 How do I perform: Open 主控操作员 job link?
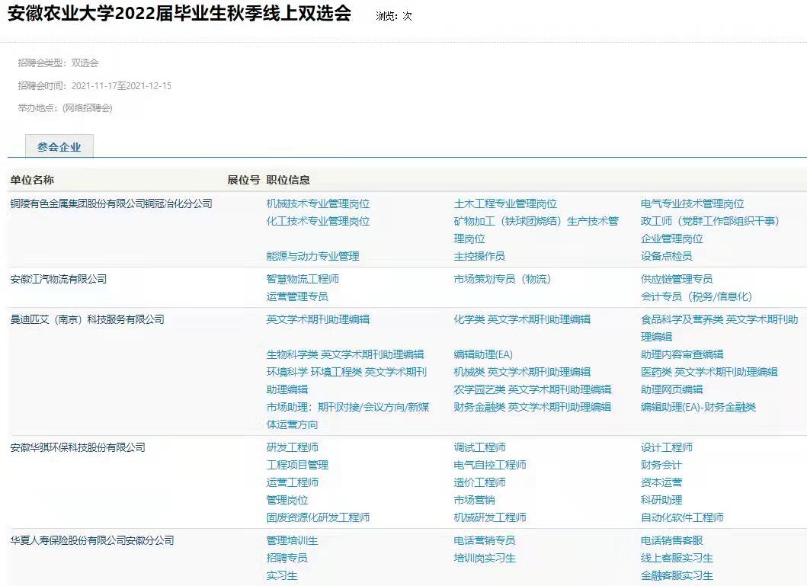[479, 256]
